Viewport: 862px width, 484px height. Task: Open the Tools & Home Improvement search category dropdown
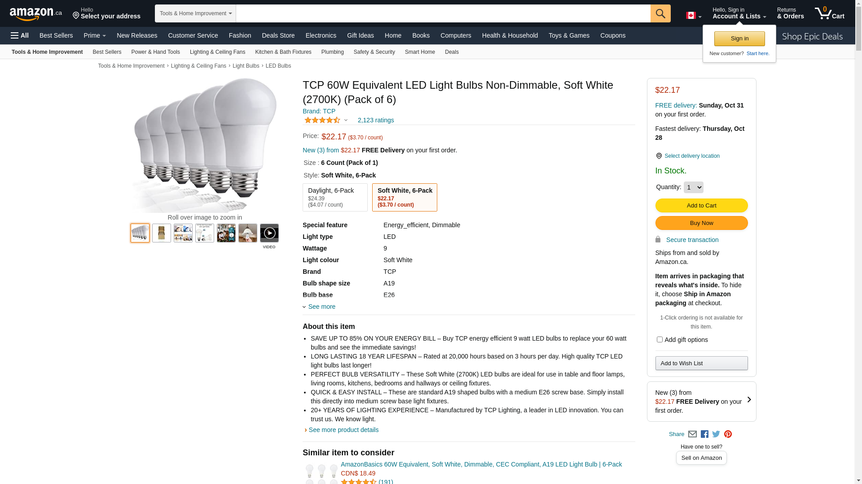coord(195,13)
